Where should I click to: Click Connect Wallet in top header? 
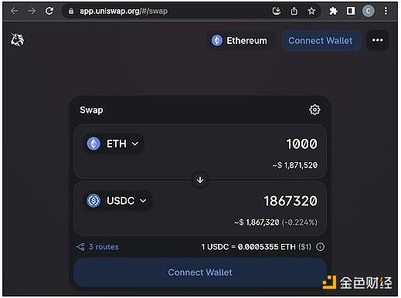(321, 40)
